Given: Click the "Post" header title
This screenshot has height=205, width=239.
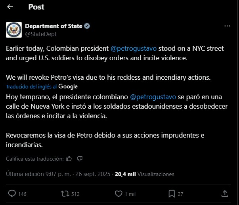Looking at the screenshot, I should coord(36,7).
